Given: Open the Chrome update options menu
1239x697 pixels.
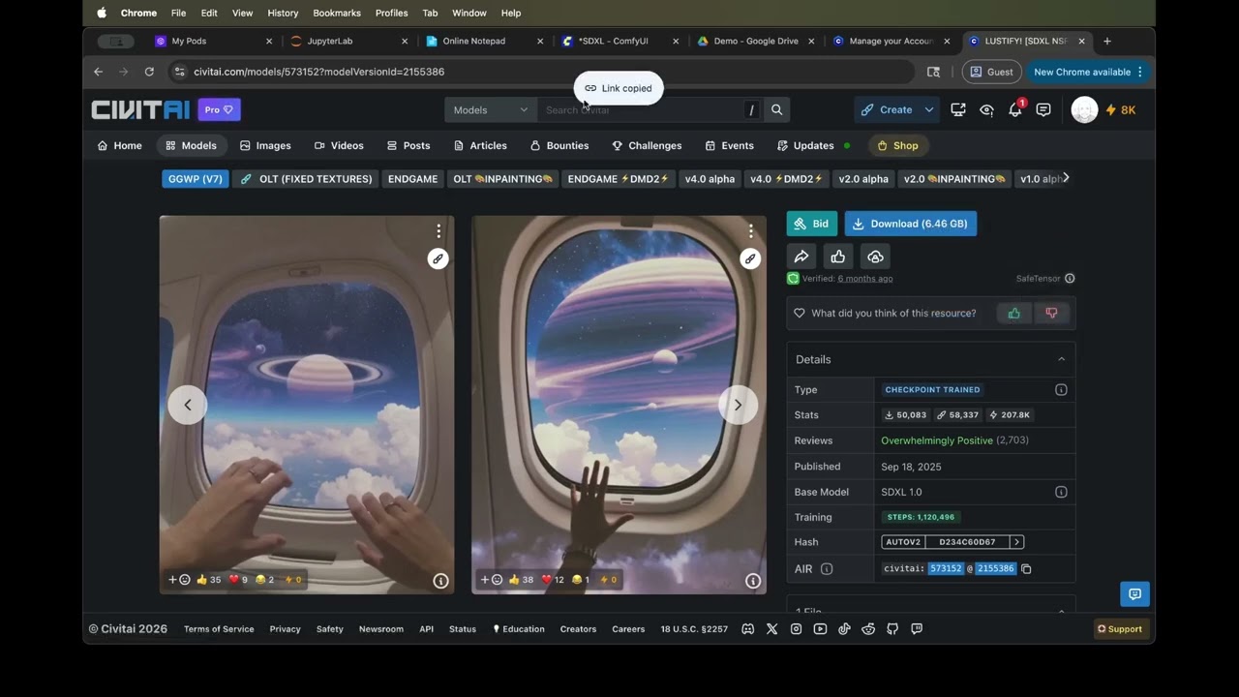Looking at the screenshot, I should pos(1140,72).
